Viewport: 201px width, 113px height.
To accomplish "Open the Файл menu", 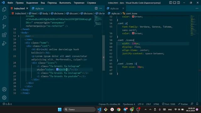I will (10, 3).
